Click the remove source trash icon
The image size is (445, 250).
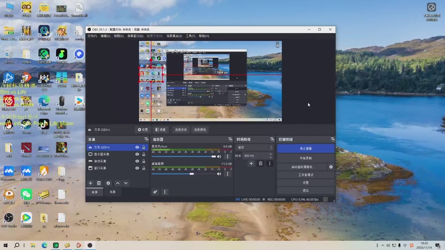99,183
